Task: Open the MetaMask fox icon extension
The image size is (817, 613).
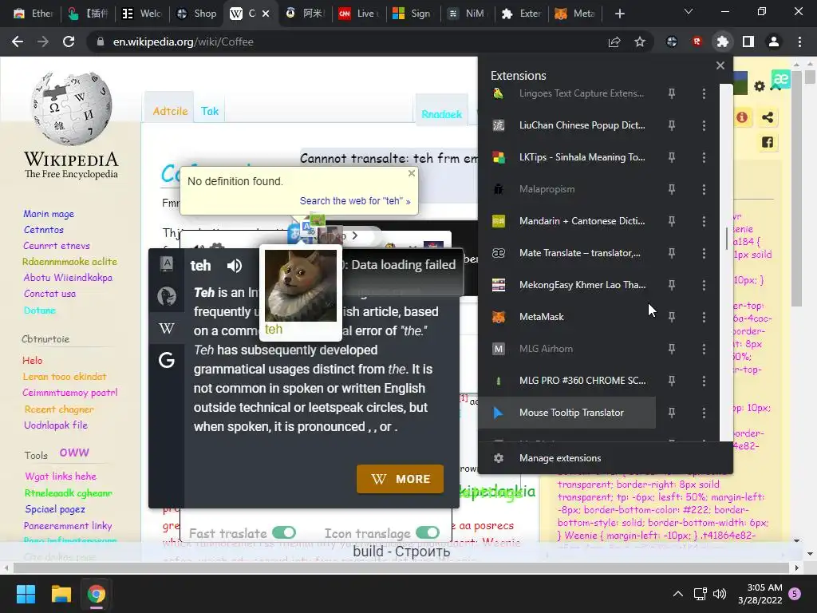Action: coord(499,316)
